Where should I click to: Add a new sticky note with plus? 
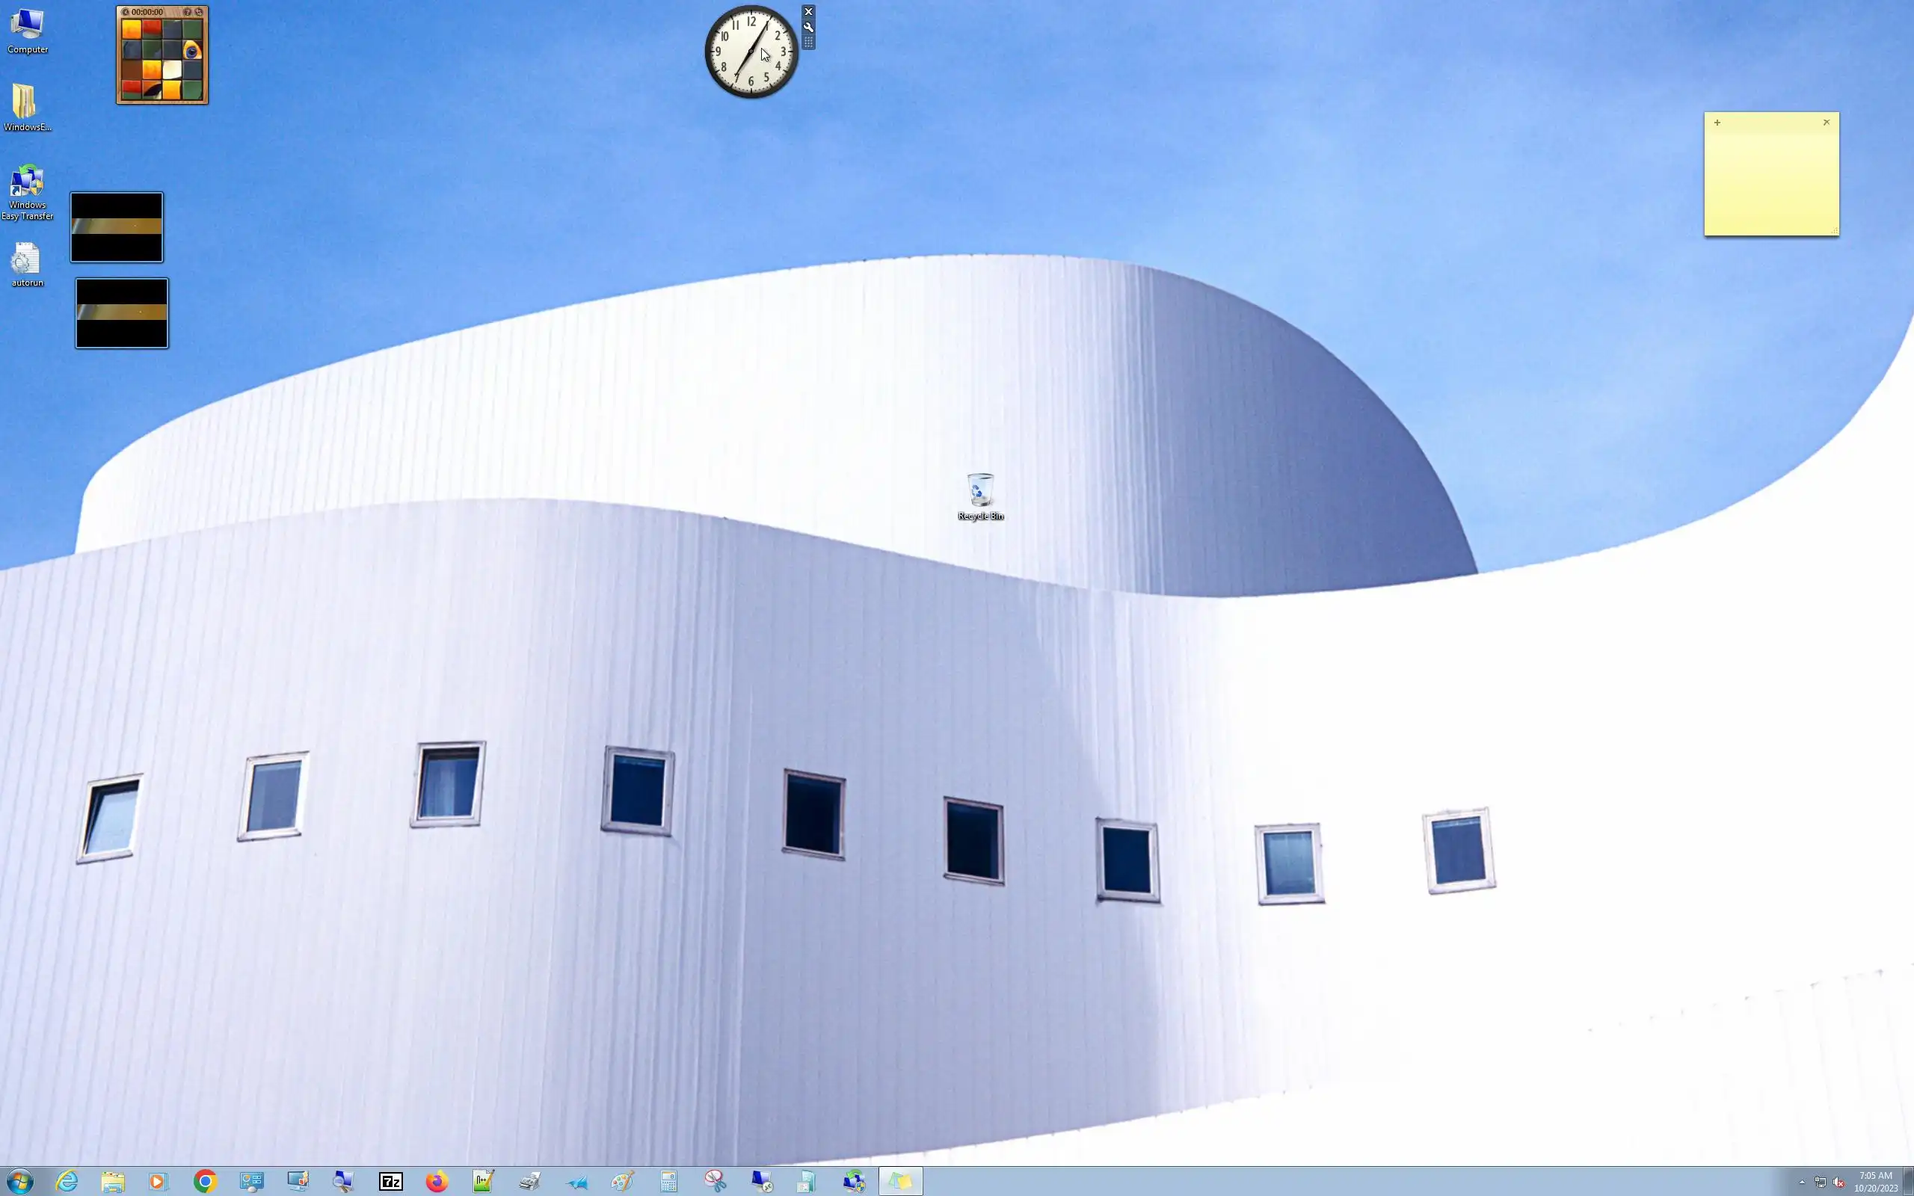tap(1717, 123)
